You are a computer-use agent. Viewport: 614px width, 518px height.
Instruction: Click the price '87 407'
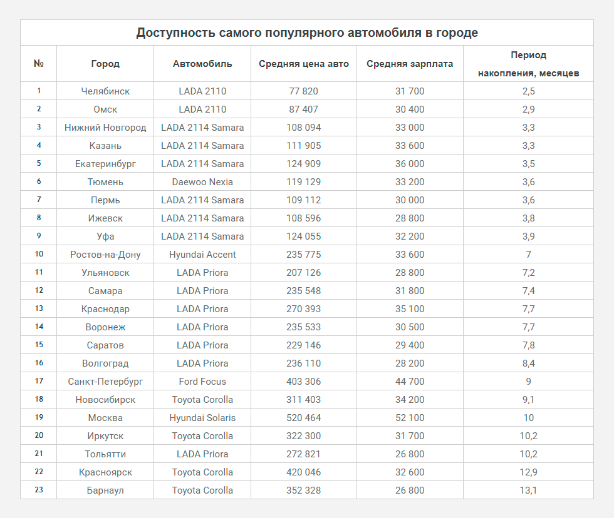pos(303,109)
